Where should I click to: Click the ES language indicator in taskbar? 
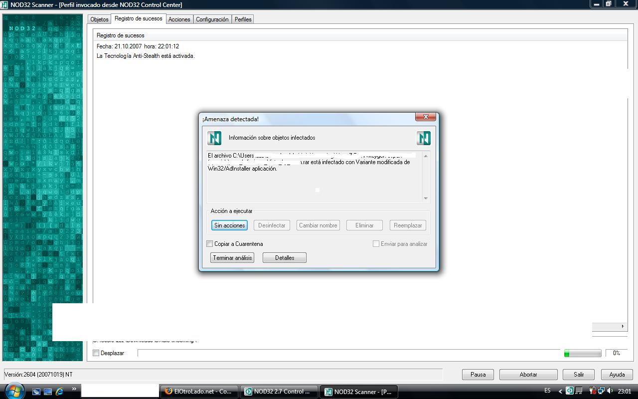click(x=547, y=391)
